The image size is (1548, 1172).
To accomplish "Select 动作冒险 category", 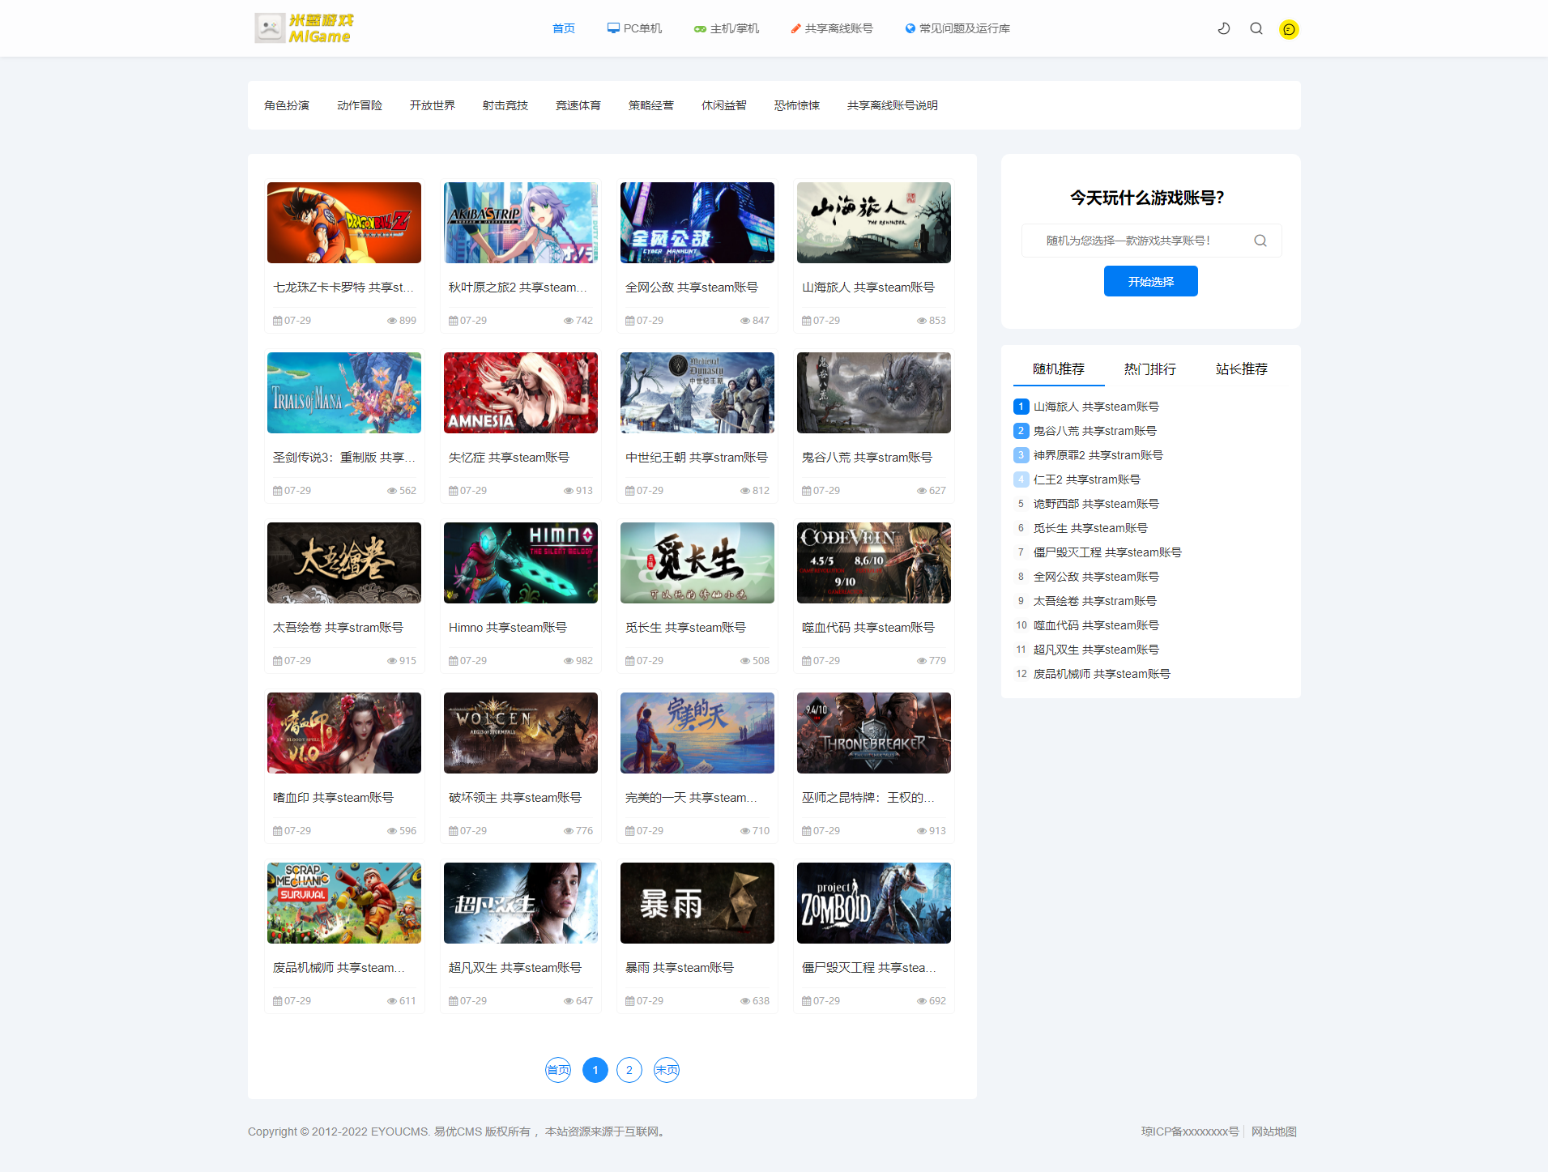I will [x=360, y=105].
